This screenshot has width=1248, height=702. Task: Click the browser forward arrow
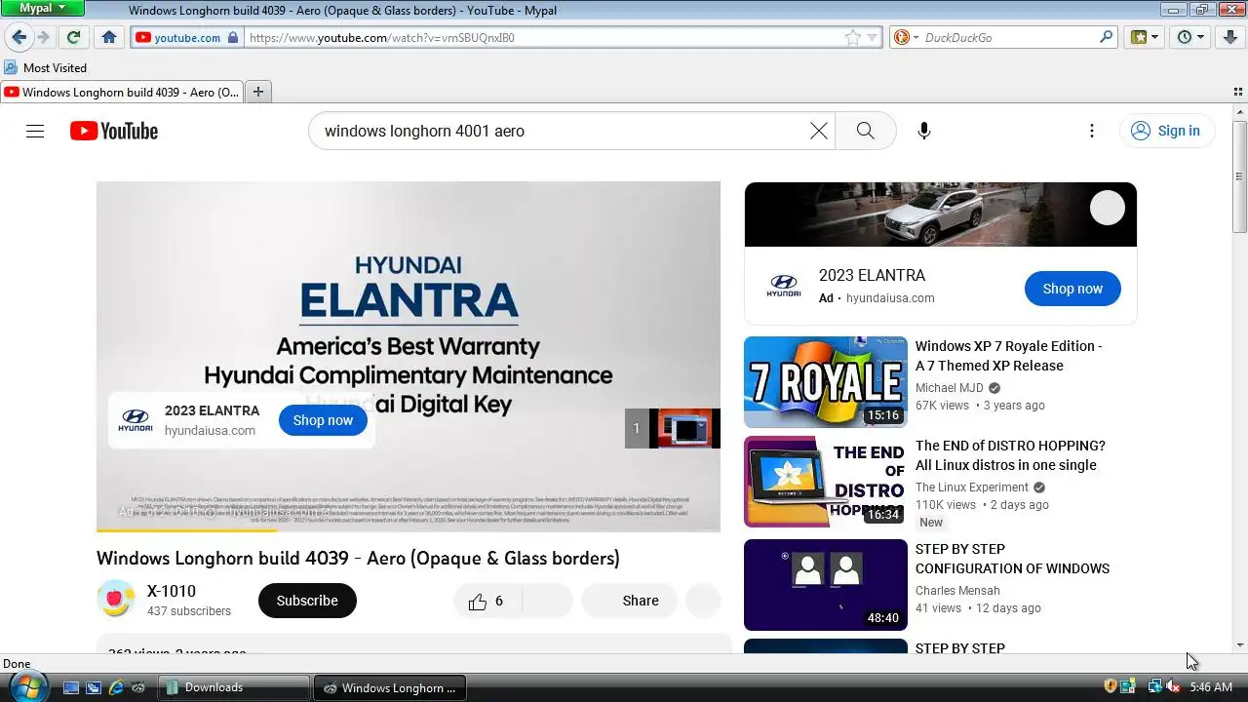coord(43,37)
